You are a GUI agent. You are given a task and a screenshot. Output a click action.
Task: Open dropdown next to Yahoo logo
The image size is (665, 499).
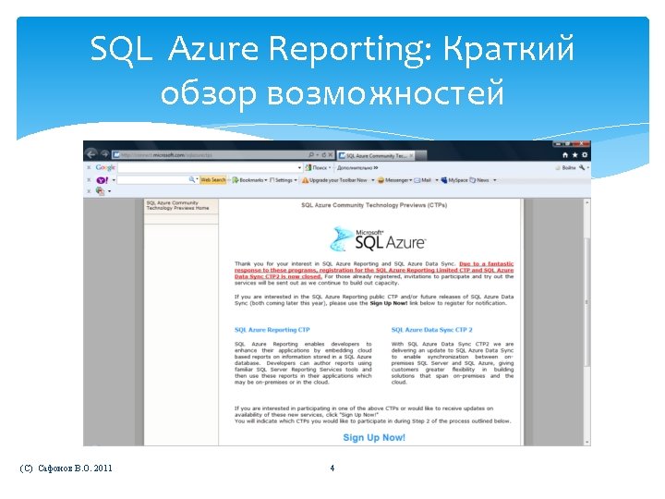point(114,180)
